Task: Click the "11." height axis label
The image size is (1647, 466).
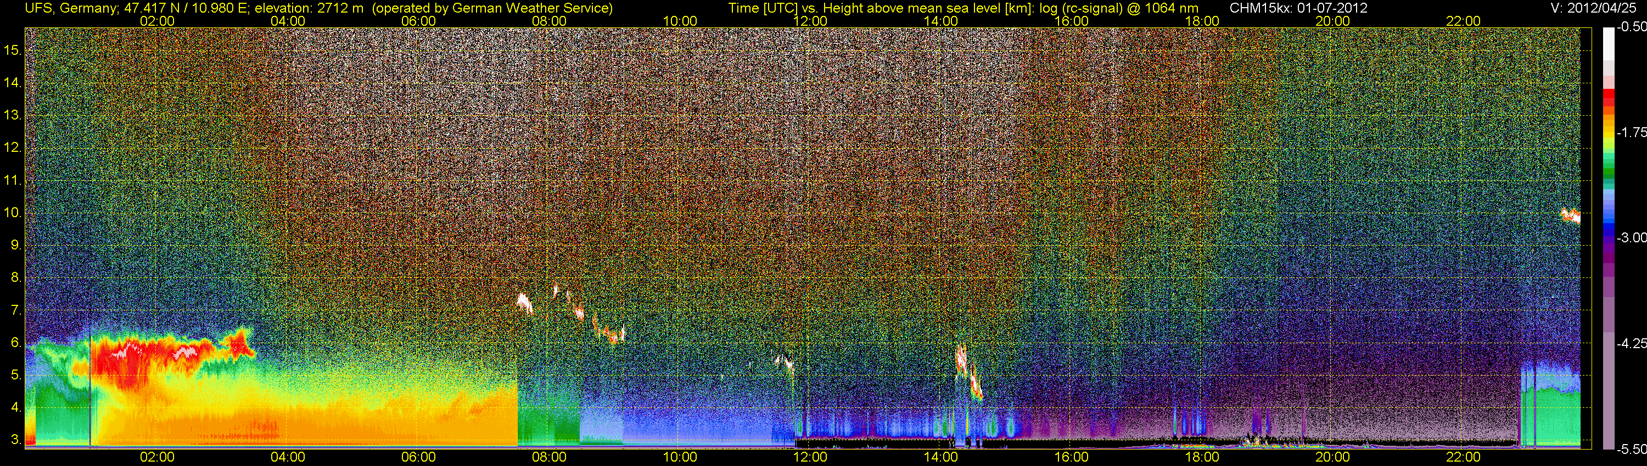Action: (13, 180)
